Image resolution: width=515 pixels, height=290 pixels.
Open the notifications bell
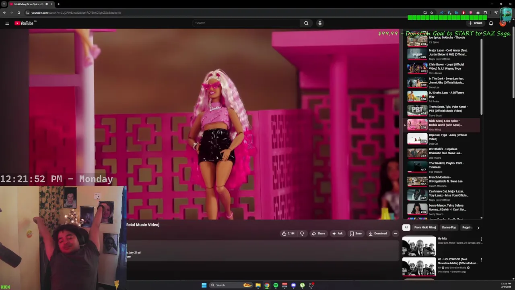point(491,23)
